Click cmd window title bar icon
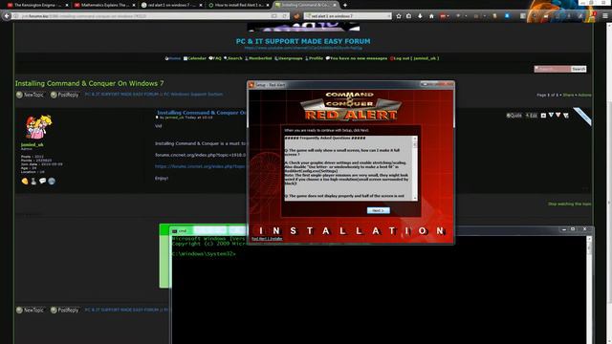The image size is (612, 344). coord(174,231)
